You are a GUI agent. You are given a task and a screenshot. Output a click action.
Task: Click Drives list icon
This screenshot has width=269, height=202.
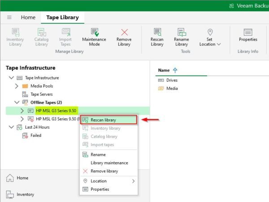pyautogui.click(x=161, y=80)
